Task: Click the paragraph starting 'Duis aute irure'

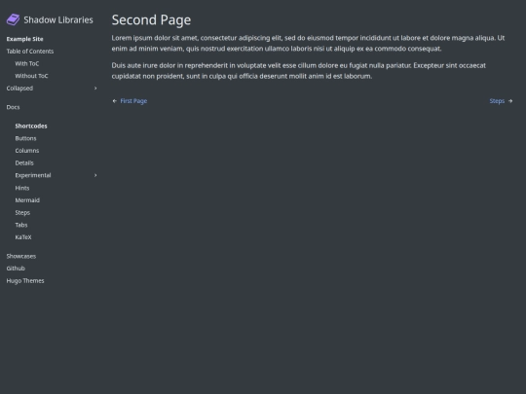Action: [x=299, y=71]
